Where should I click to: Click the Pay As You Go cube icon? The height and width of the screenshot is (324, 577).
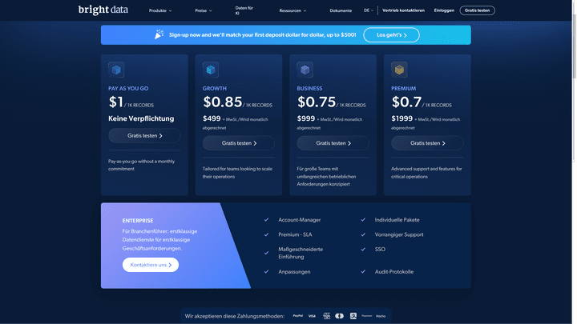click(116, 70)
